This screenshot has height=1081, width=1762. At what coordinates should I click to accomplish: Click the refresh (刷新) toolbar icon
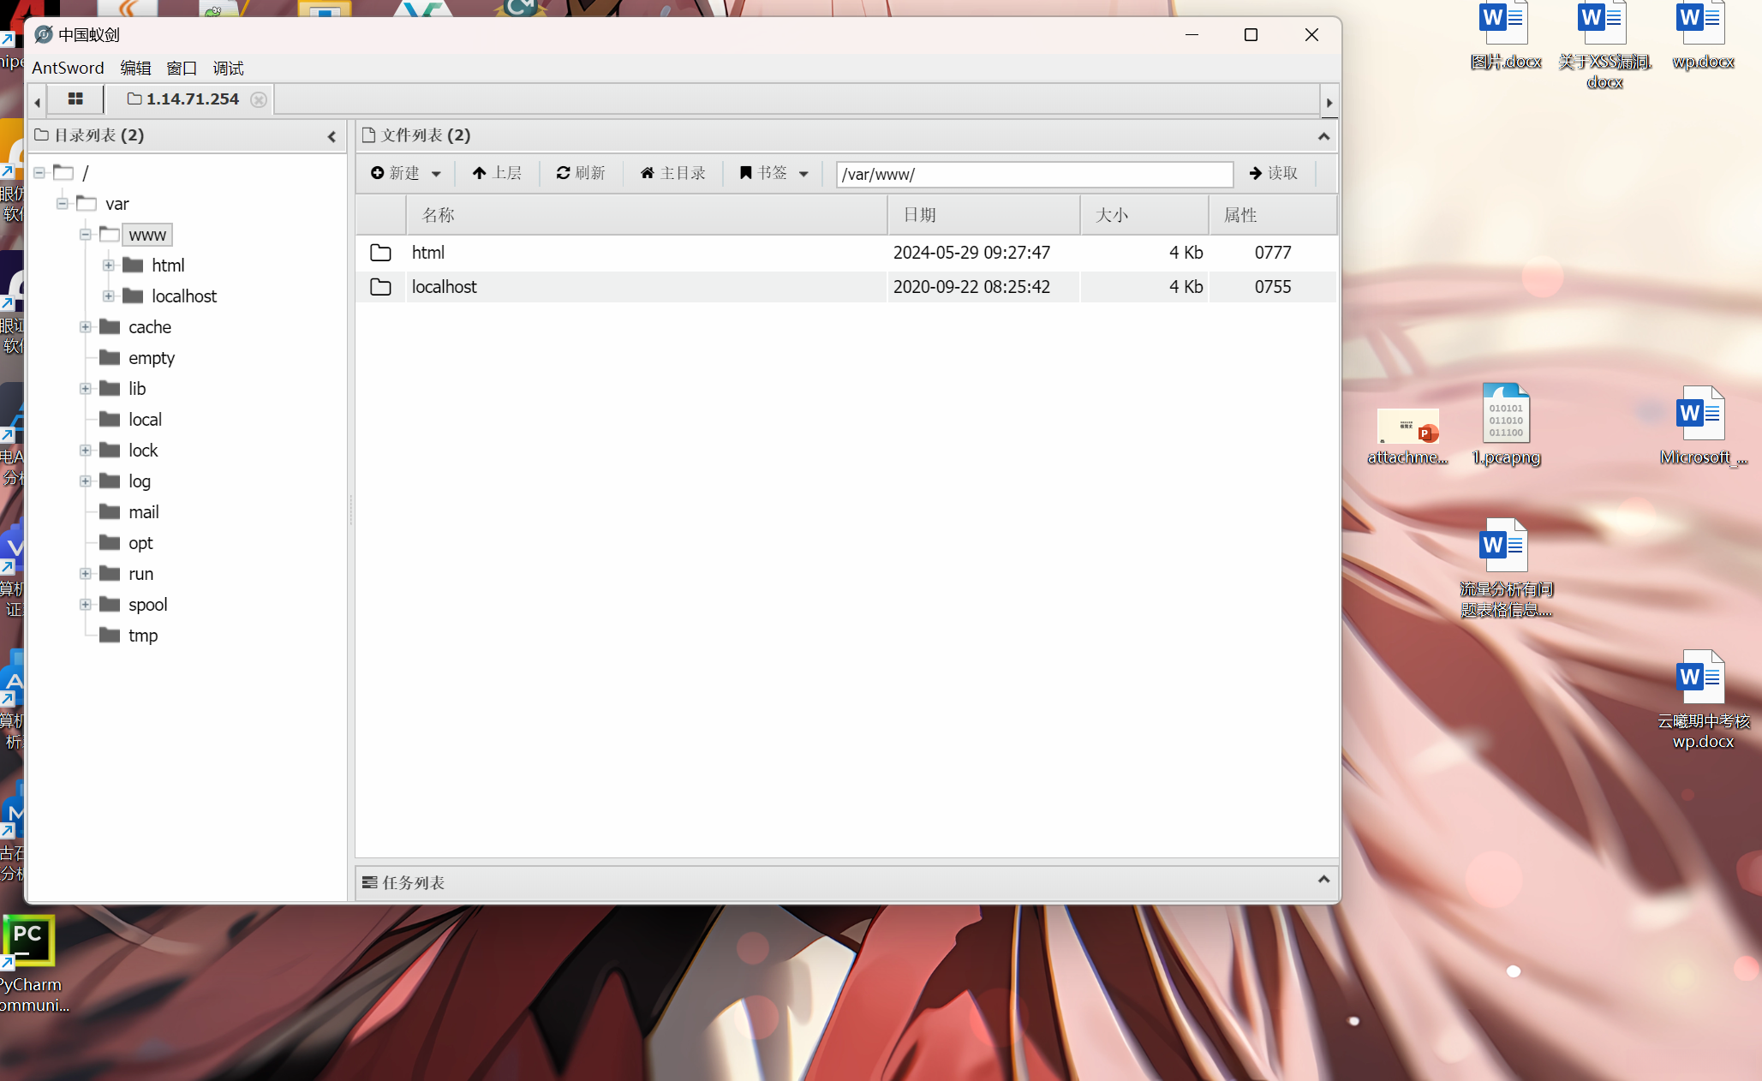pyautogui.click(x=581, y=173)
